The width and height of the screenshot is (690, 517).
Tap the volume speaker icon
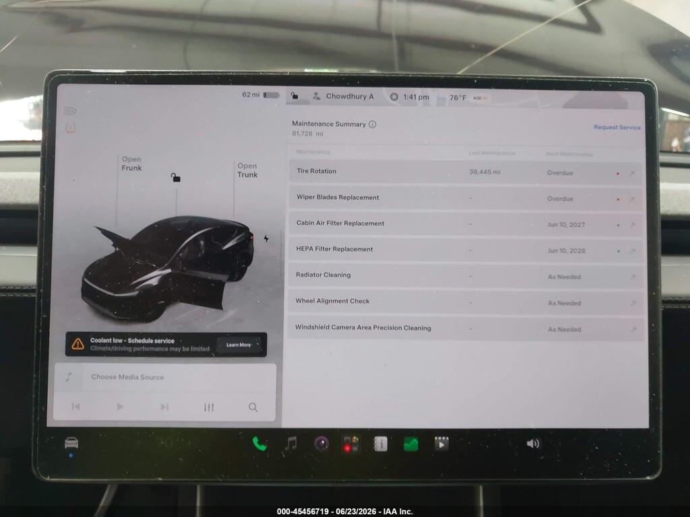[533, 444]
